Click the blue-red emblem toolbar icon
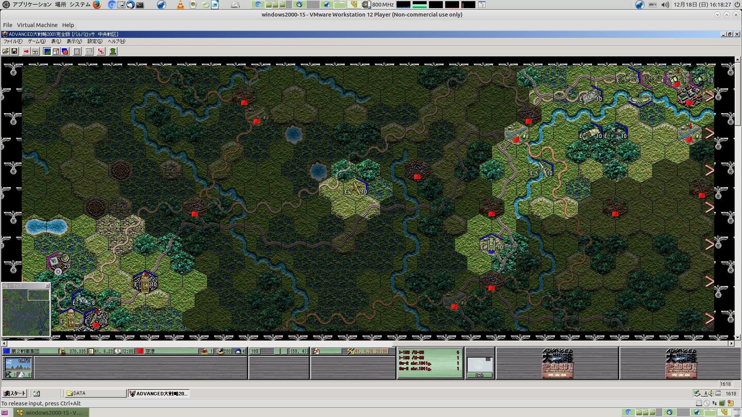This screenshot has width=742, height=417. point(65,51)
